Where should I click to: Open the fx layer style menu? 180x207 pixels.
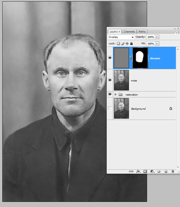138,171
